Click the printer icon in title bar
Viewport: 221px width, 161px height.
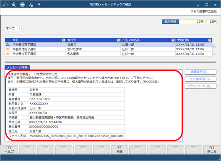pyautogui.click(x=22, y=5)
